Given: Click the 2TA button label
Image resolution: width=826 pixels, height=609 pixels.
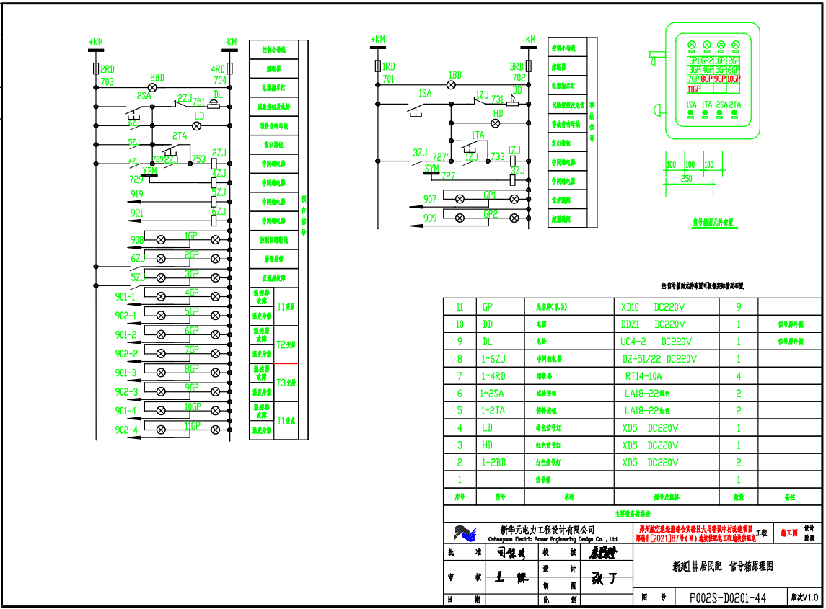Looking at the screenshot, I should (x=180, y=135).
